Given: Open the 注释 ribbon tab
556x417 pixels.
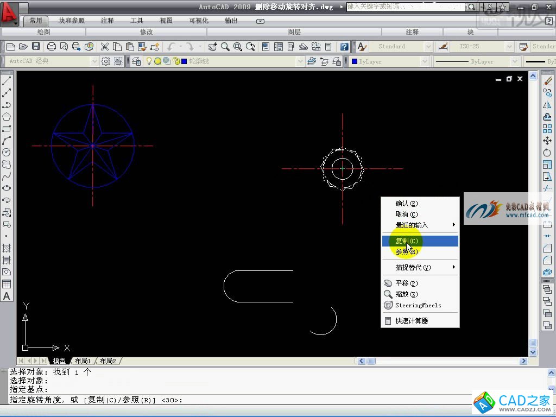Looking at the screenshot, I should pyautogui.click(x=108, y=21).
